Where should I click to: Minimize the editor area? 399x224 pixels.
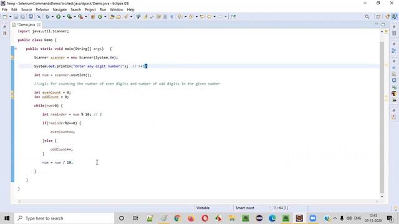pos(377,24)
